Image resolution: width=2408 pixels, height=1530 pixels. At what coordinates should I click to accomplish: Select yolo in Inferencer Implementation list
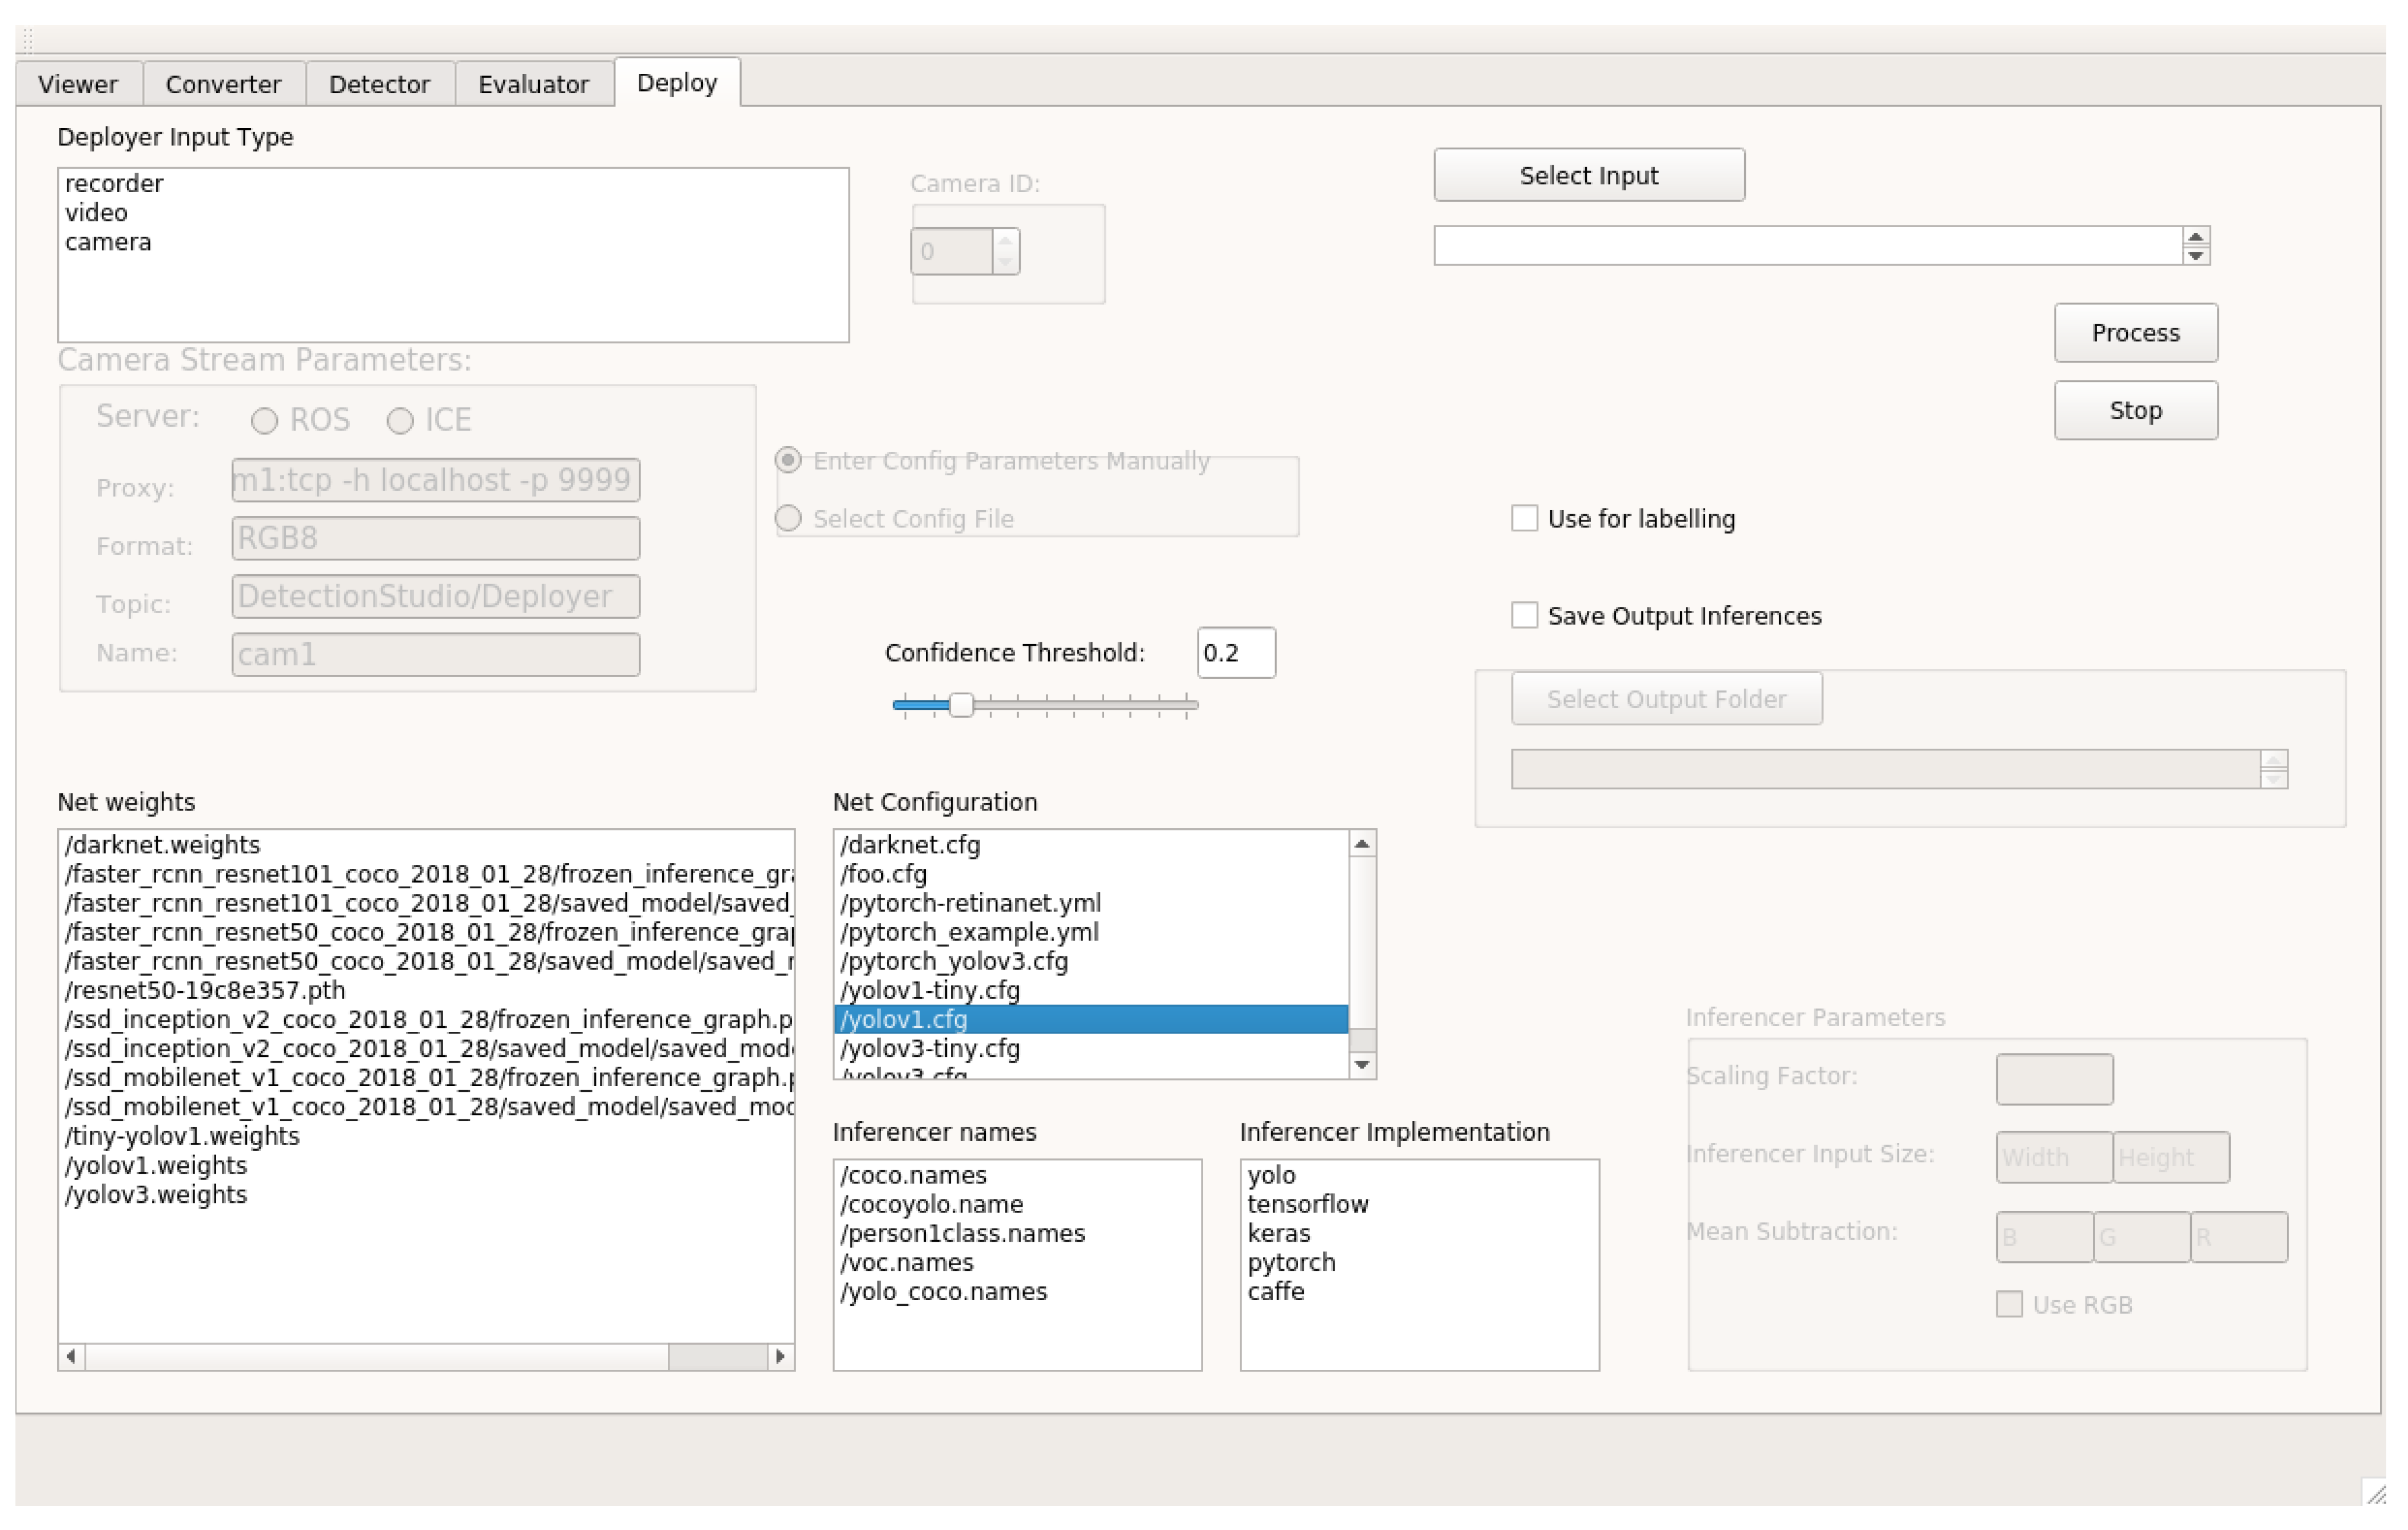point(1271,1175)
